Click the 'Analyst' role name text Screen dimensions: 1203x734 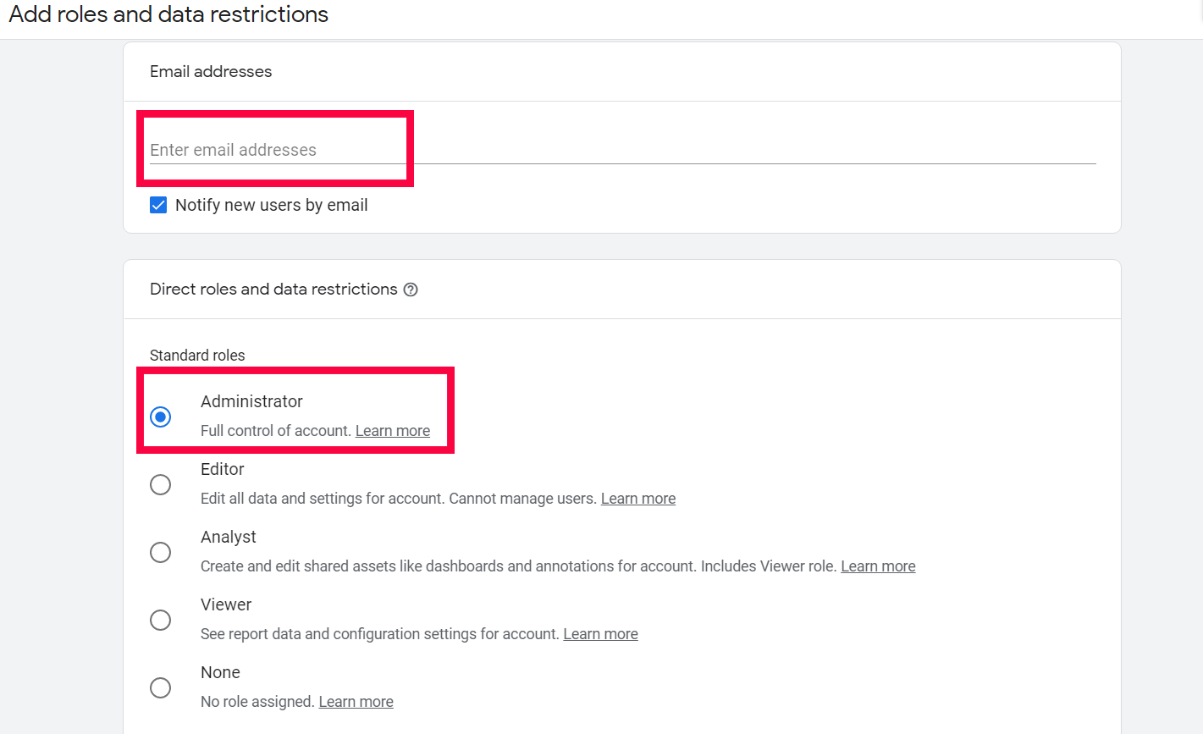coord(229,537)
